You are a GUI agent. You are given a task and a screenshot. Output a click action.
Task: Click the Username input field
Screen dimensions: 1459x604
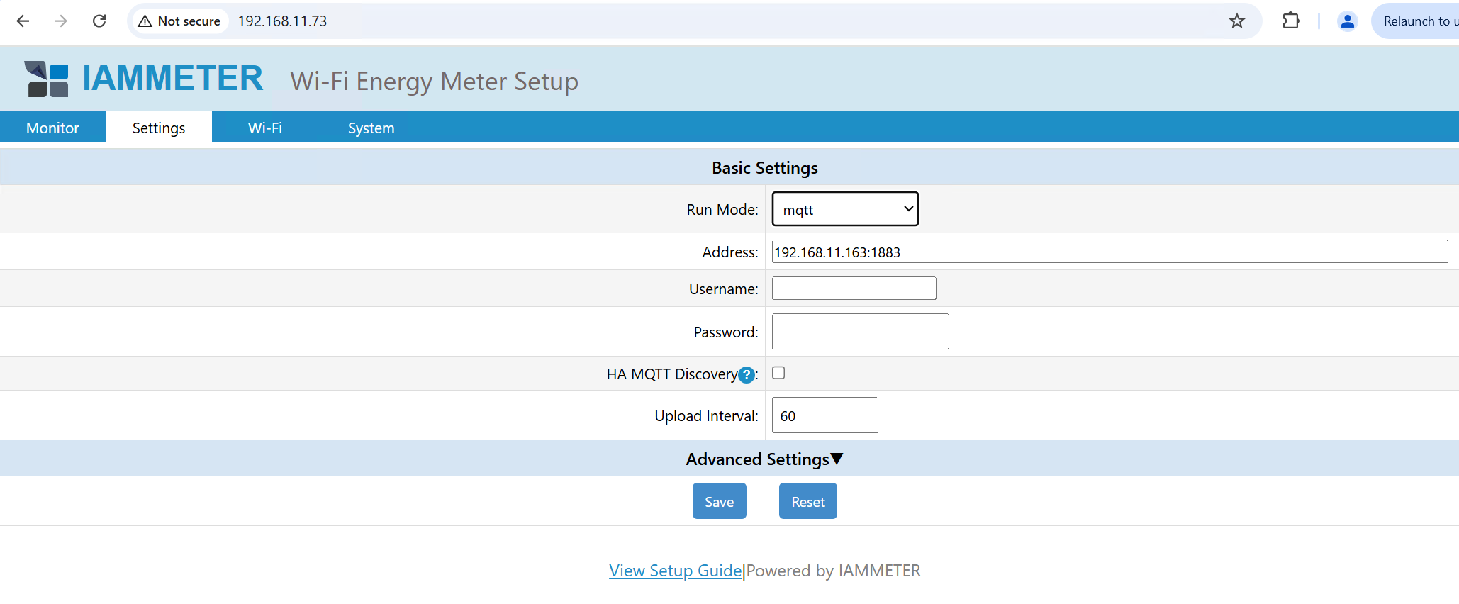coord(854,289)
